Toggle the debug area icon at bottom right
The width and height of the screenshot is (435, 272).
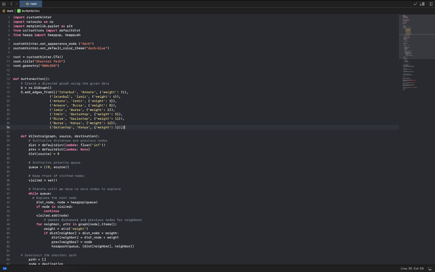430,269
